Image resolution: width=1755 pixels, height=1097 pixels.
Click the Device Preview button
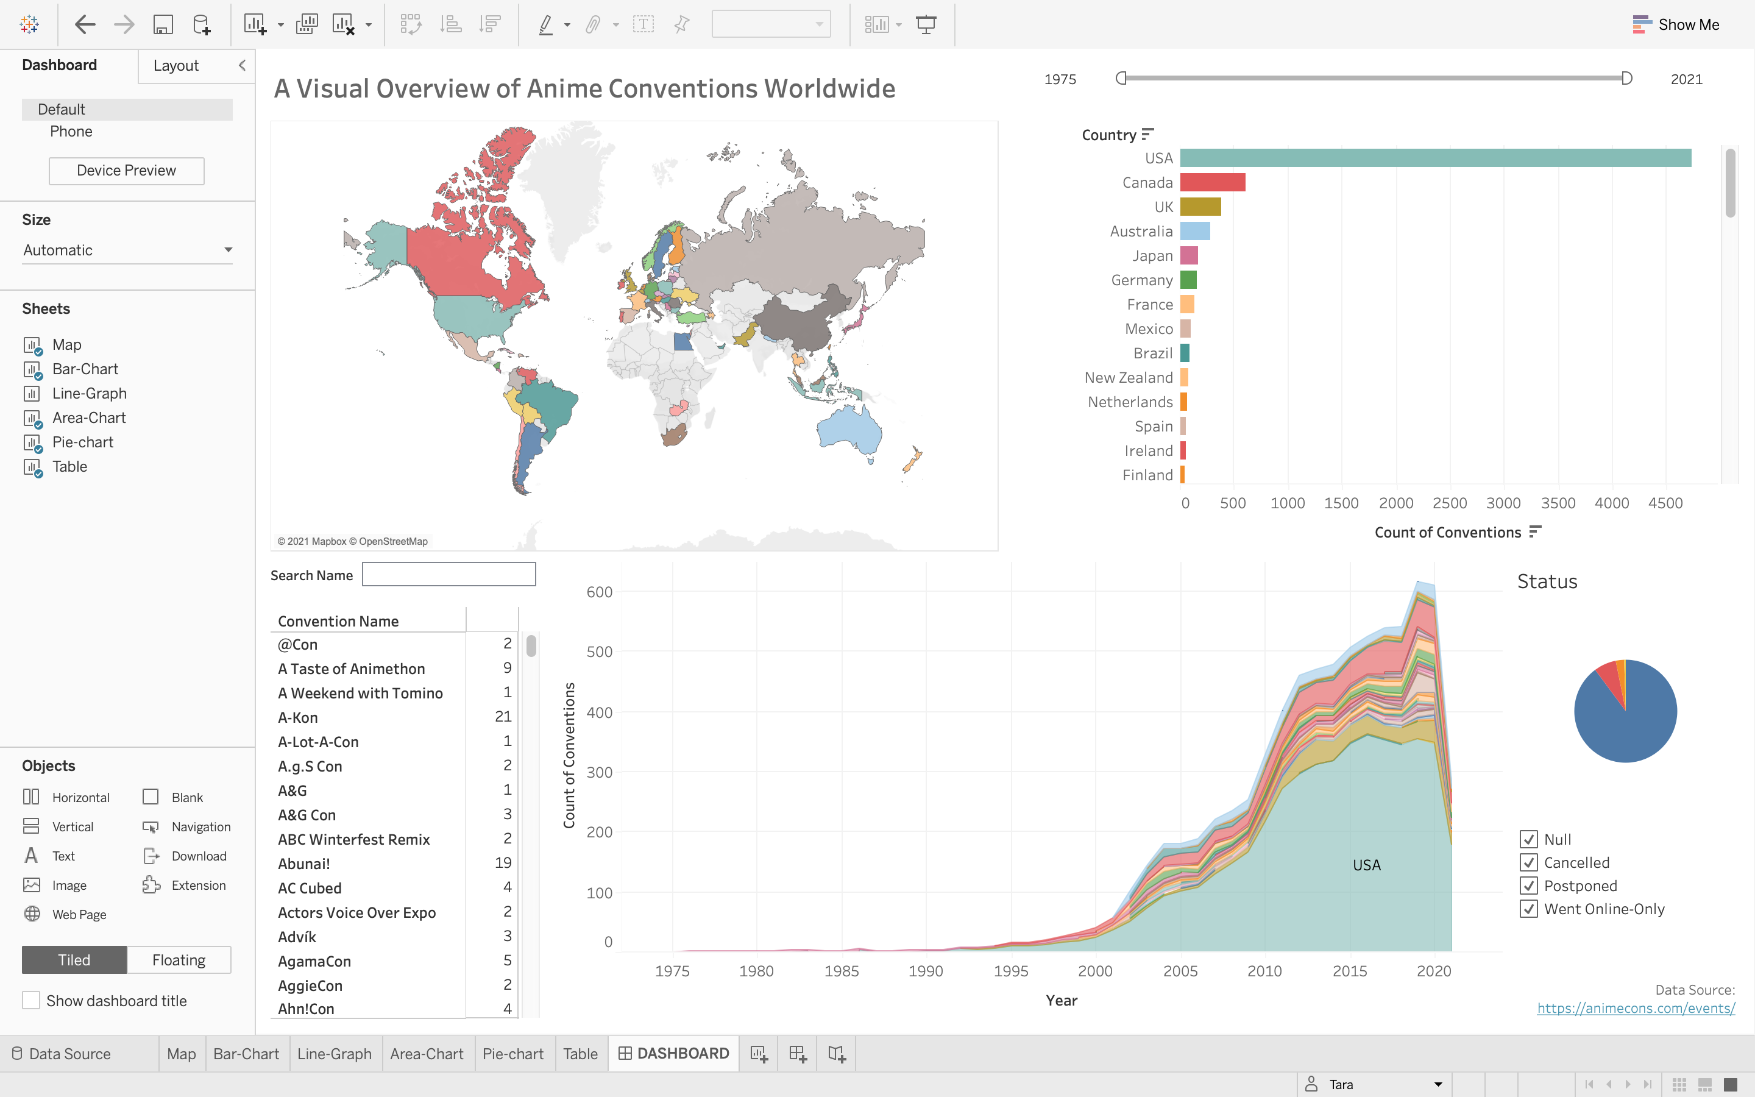point(126,171)
